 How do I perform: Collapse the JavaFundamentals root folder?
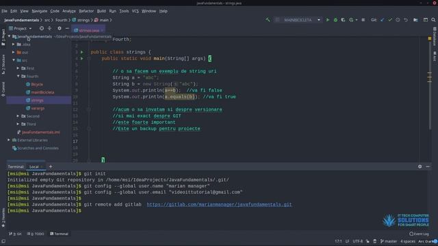point(9,36)
